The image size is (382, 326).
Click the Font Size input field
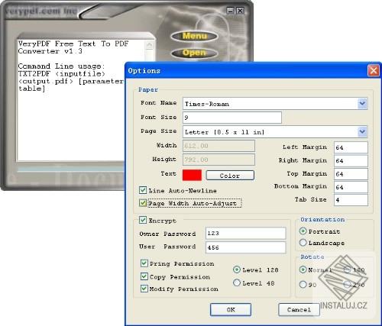pyautogui.click(x=232, y=118)
